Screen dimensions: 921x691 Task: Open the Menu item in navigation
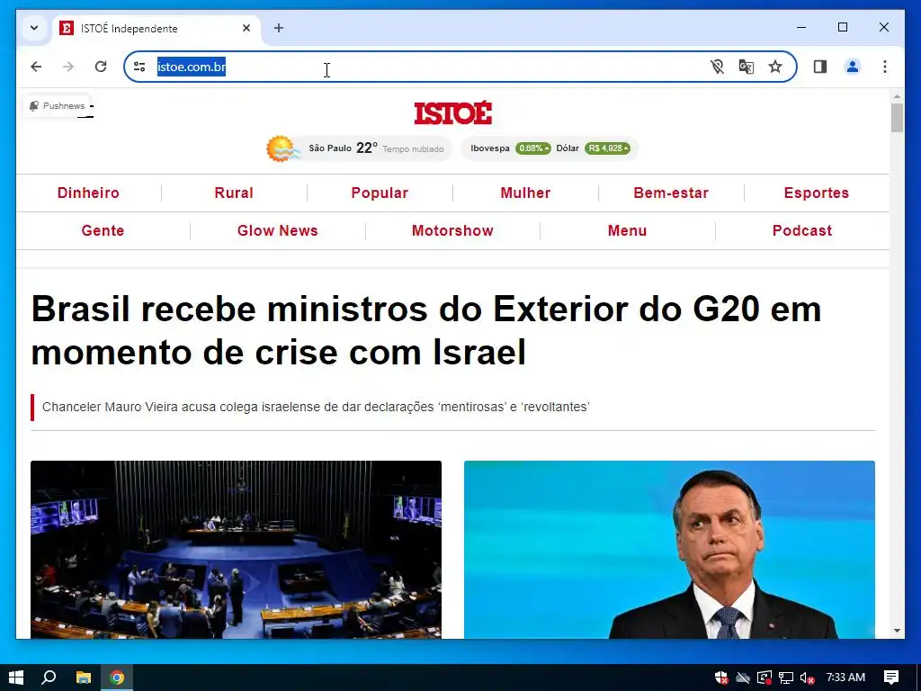[627, 231]
